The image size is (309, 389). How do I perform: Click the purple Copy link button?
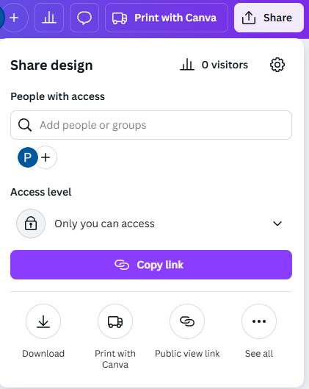(151, 265)
